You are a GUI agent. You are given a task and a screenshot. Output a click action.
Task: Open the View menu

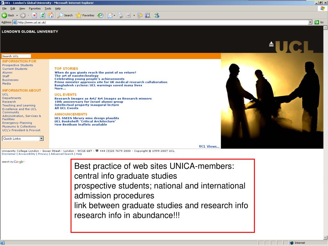tap(22, 9)
